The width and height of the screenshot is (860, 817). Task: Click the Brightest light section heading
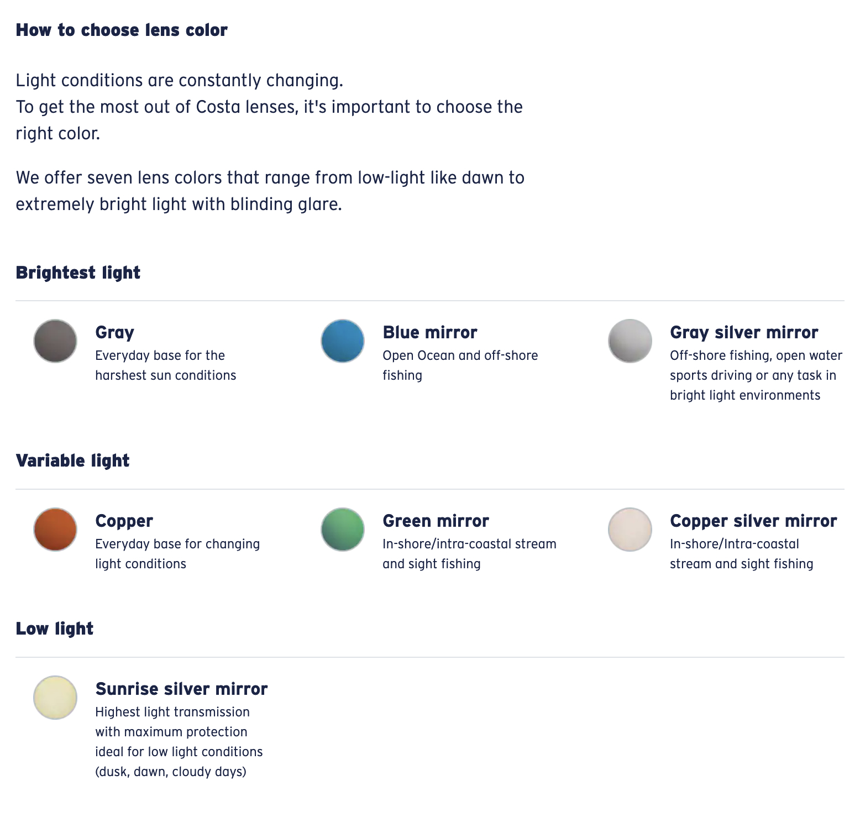tap(78, 273)
